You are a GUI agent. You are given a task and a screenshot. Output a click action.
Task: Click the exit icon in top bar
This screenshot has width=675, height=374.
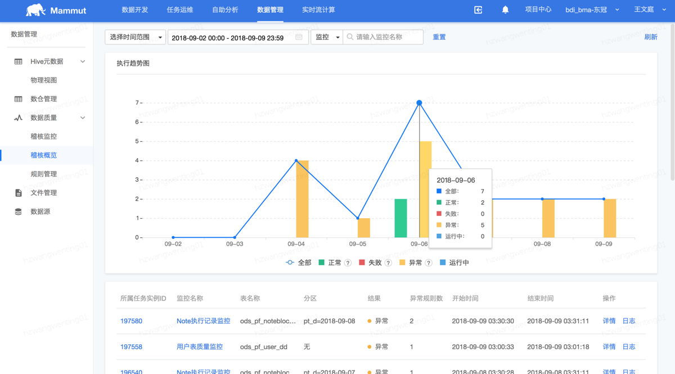coord(478,10)
